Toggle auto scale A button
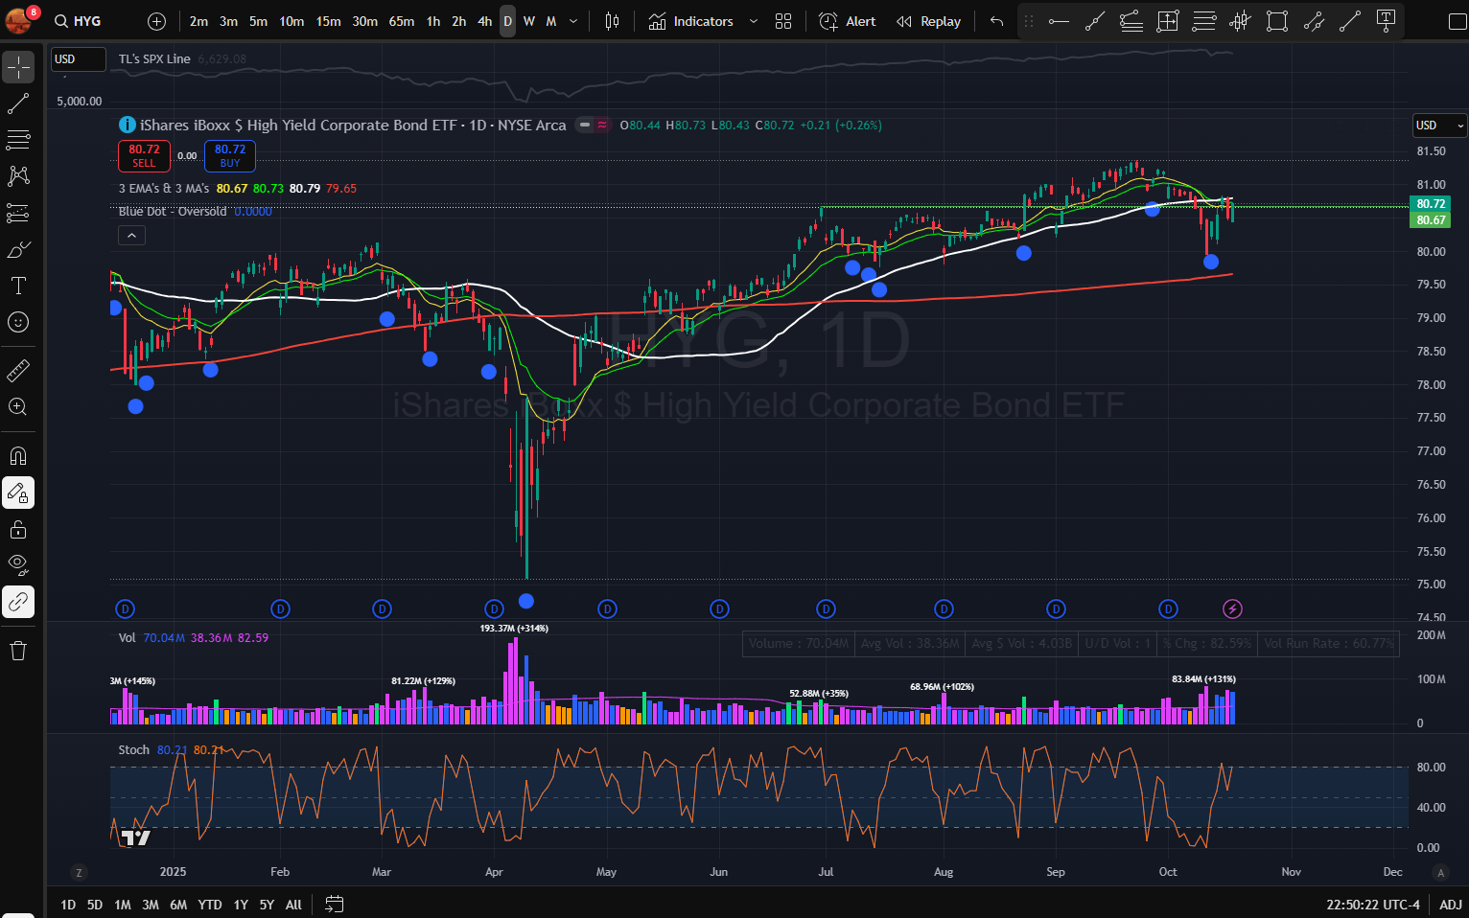 1439,872
